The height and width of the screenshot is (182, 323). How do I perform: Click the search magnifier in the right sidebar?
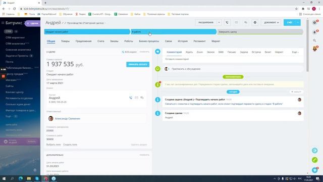click(x=314, y=40)
